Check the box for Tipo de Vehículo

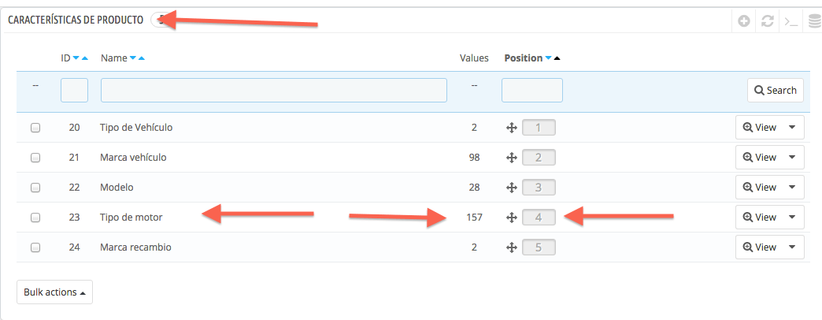click(x=35, y=128)
